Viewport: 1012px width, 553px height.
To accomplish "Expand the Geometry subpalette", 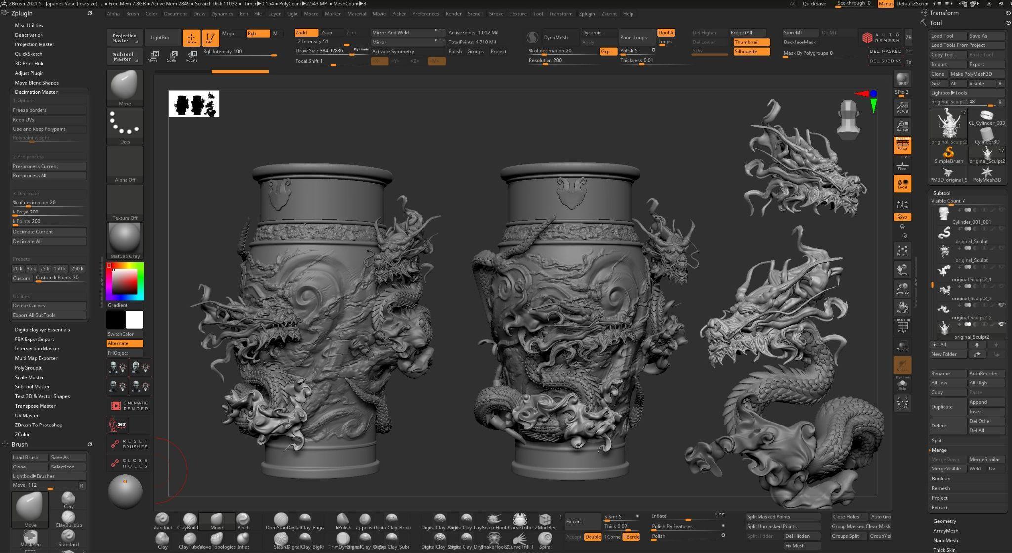I will pyautogui.click(x=944, y=521).
